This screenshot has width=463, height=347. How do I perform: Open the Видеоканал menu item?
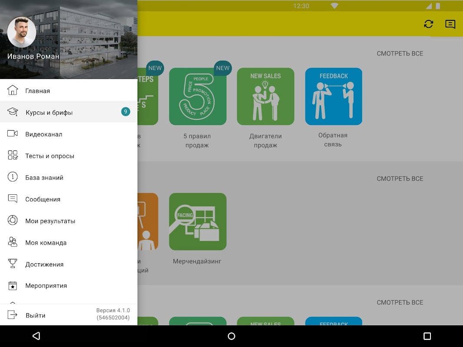coord(69,134)
